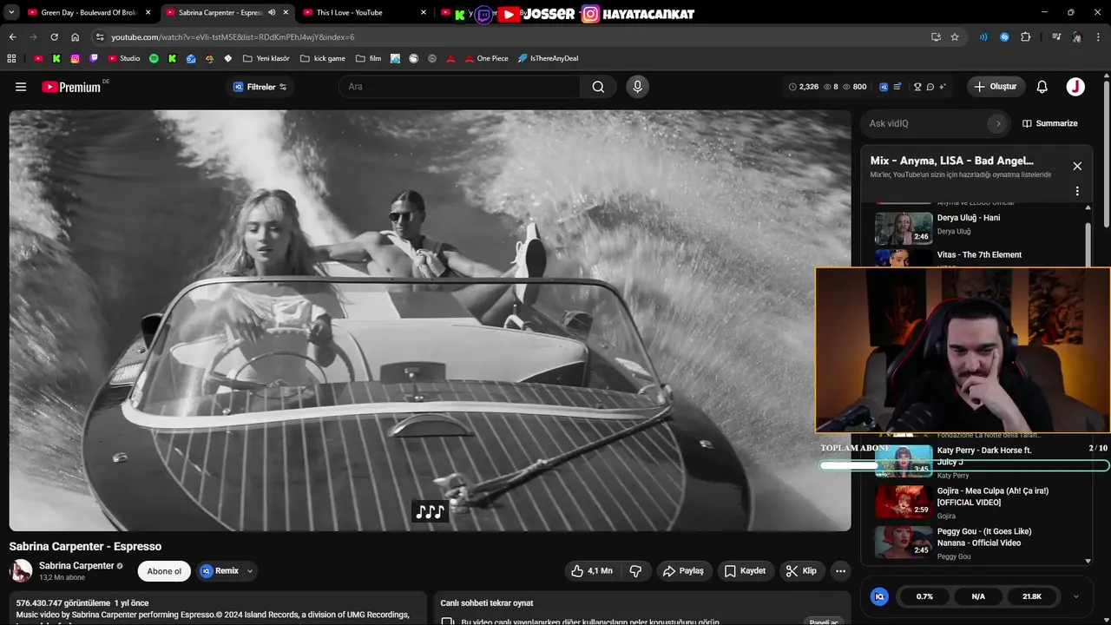The image size is (1111, 625).
Task: Open the YouTube hamburger guide menu
Action: tap(21, 87)
